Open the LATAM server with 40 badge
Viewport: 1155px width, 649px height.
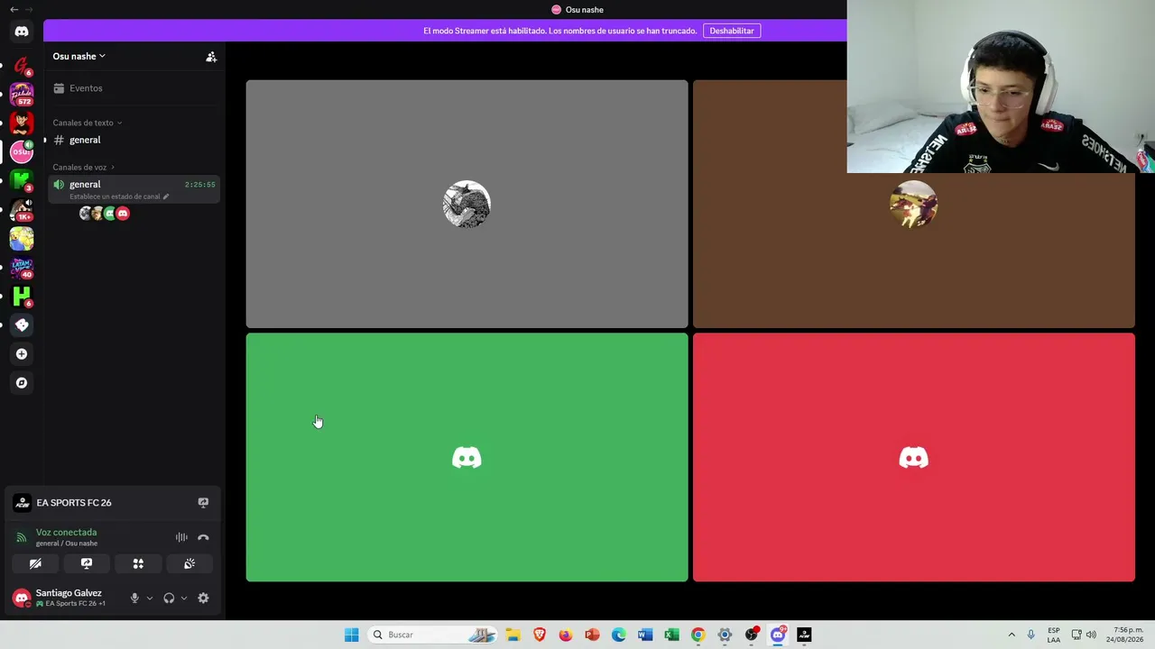(22, 267)
